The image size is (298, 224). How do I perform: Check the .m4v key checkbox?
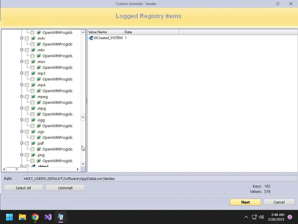pyautogui.click(x=27, y=38)
